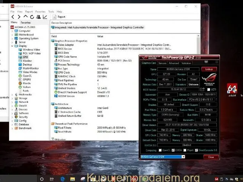The image size is (243, 182).
Task: Expand the Motherboard tree node
Action: click(x=13, y=35)
